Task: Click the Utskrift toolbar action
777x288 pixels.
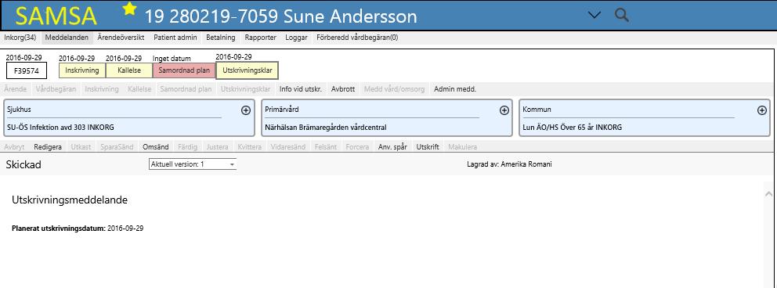Action: pyautogui.click(x=428, y=147)
